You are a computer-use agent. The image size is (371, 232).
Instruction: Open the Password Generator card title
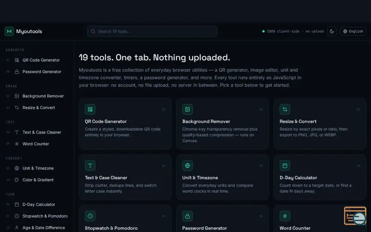[205, 228]
